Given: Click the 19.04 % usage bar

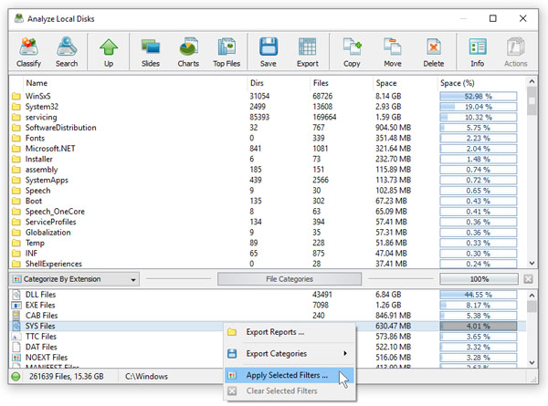Looking at the screenshot, I should (478, 107).
